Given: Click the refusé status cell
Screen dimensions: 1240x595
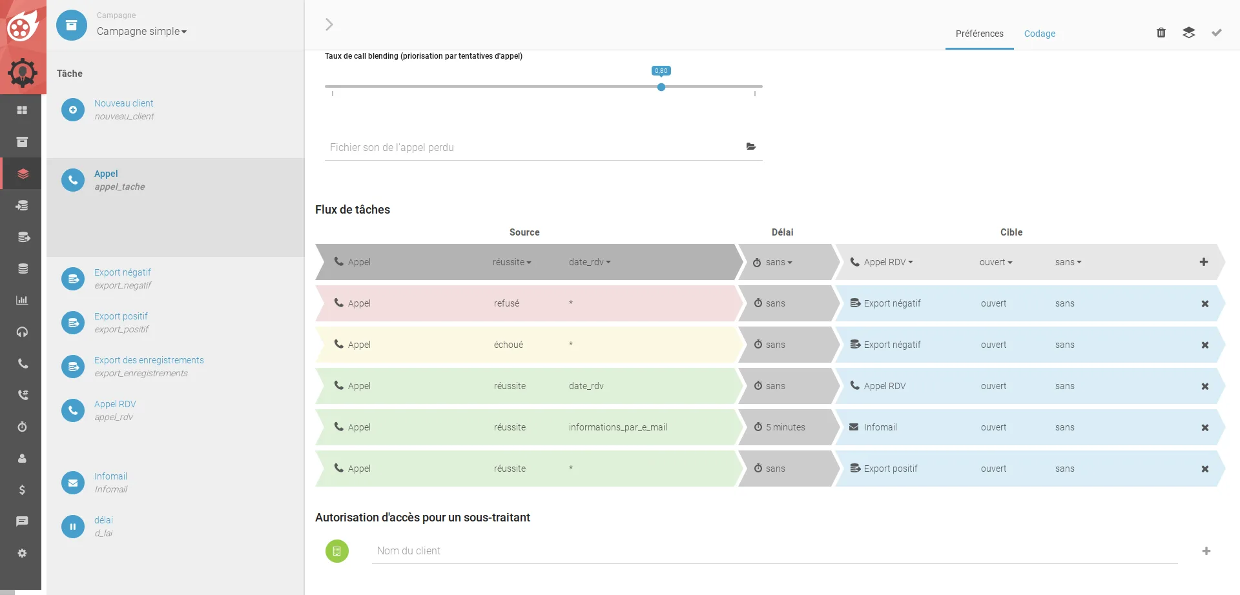Looking at the screenshot, I should tap(507, 303).
